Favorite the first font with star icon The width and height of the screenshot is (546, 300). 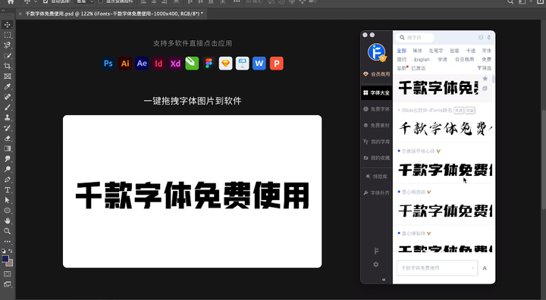485,79
